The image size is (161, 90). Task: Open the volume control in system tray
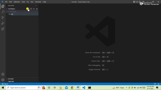(141, 88)
